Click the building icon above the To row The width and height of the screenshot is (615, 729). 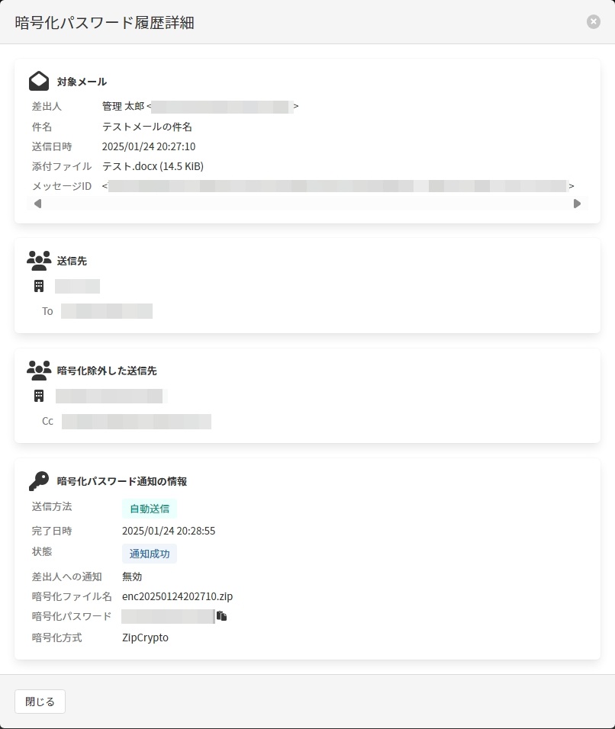tap(39, 286)
